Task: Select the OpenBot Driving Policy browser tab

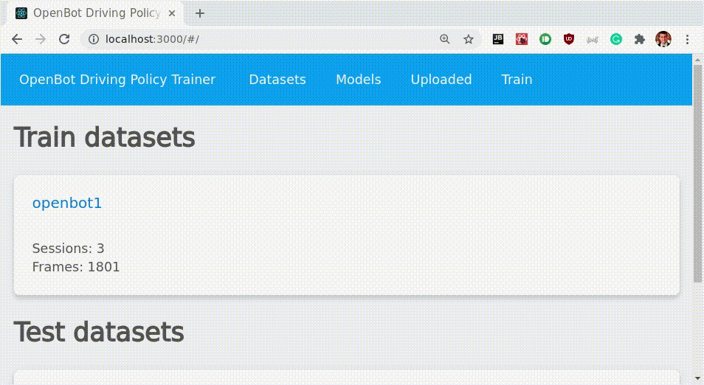Action: coord(95,13)
